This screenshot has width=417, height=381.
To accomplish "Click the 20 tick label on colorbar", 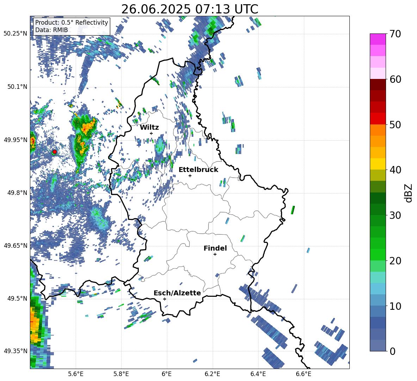I will click(x=395, y=261).
